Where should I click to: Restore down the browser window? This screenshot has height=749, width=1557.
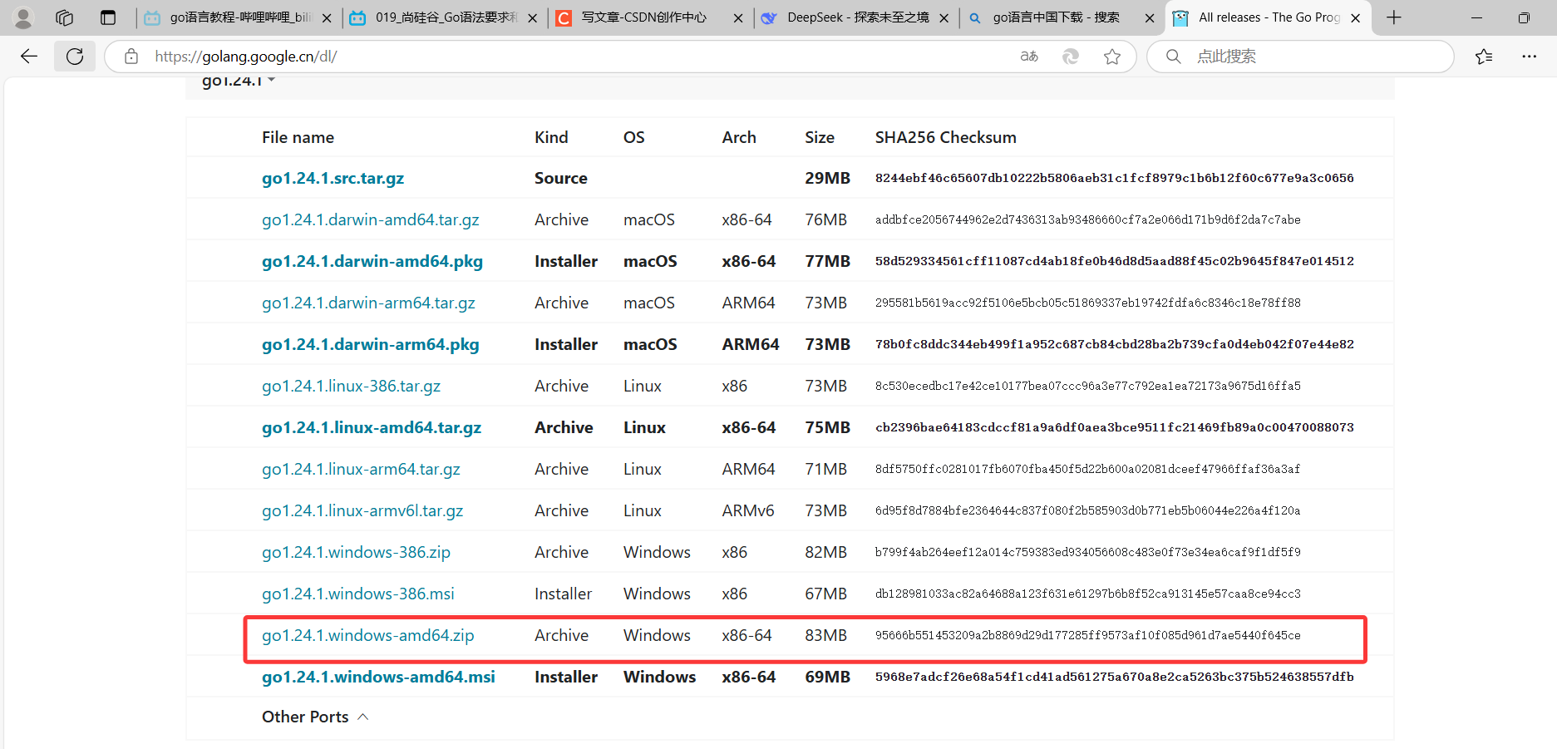tap(1524, 17)
